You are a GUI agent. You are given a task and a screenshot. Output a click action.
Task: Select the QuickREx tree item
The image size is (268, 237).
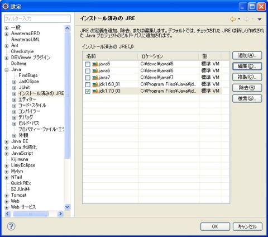coord(21,183)
